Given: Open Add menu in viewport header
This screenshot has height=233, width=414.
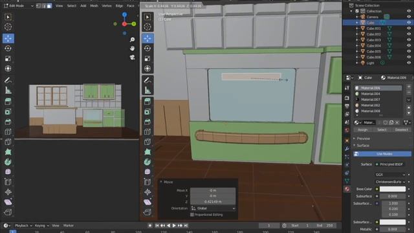Looking at the screenshot, I should click(x=83, y=6).
